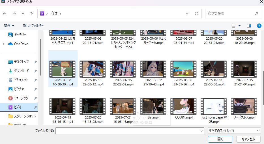Select ギャラリー in the sidebar
Viewport: 264px width, 144px height.
(x=20, y=35)
